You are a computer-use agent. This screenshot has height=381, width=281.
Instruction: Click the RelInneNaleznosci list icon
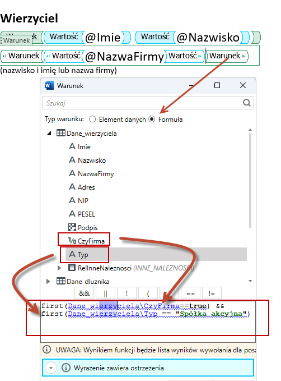72,268
